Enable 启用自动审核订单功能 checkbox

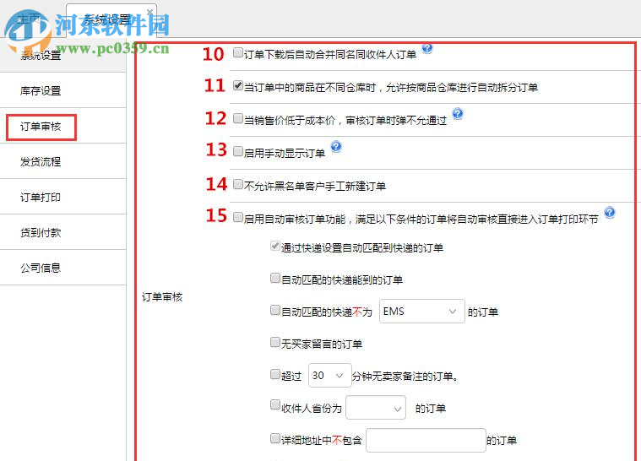click(x=238, y=217)
